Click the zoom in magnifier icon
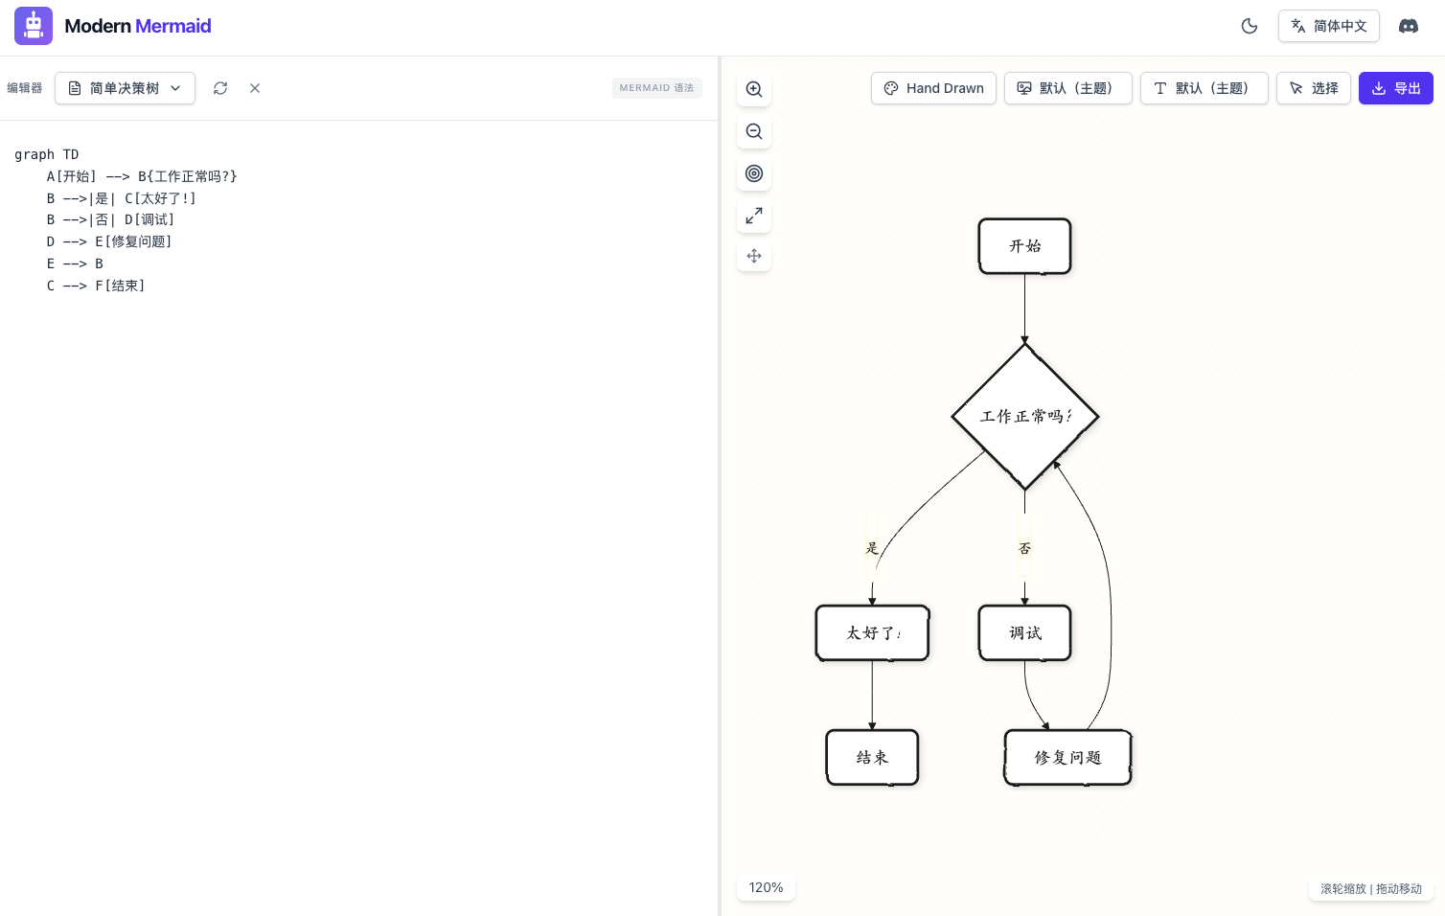The width and height of the screenshot is (1445, 916). click(x=754, y=89)
